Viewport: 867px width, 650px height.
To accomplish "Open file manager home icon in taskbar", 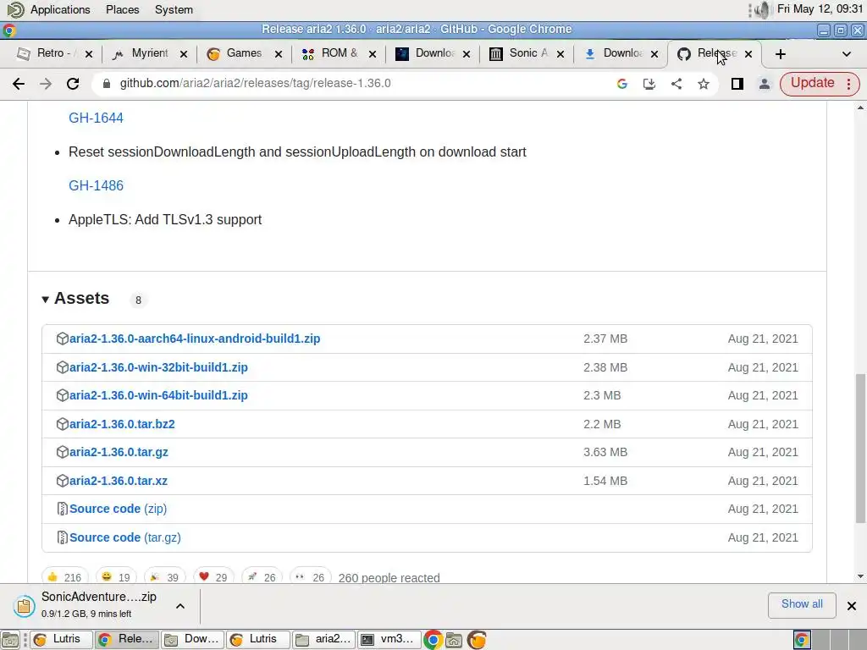I will point(454,640).
